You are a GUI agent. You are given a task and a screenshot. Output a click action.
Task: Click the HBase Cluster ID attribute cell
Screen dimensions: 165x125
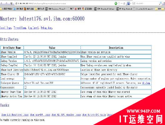click(12, 74)
